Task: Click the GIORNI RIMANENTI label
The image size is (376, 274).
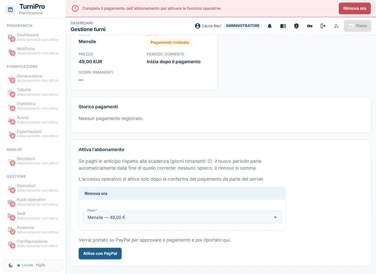Action: [x=96, y=72]
